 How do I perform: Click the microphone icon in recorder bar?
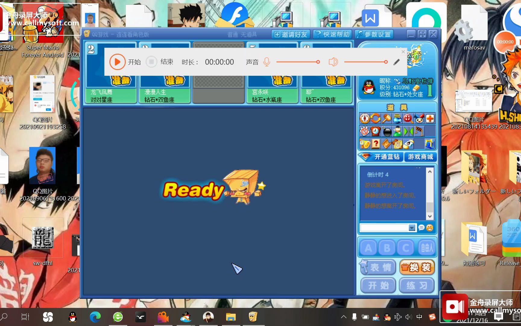(x=267, y=62)
